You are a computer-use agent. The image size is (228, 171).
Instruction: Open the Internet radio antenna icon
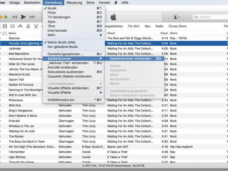36,26
